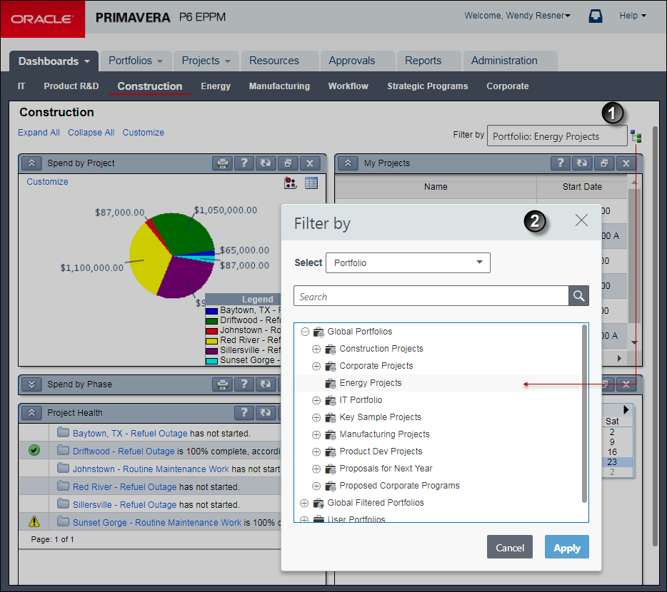Viewport: 667px width, 592px height.
Task: Click the Cancel button
Action: tap(510, 547)
